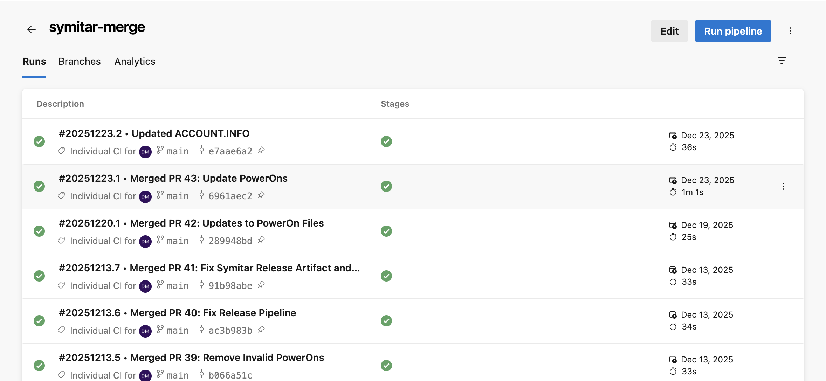The width and height of the screenshot is (826, 381).
Task: Click the pin icon for commit 91b98abe
Action: point(261,285)
